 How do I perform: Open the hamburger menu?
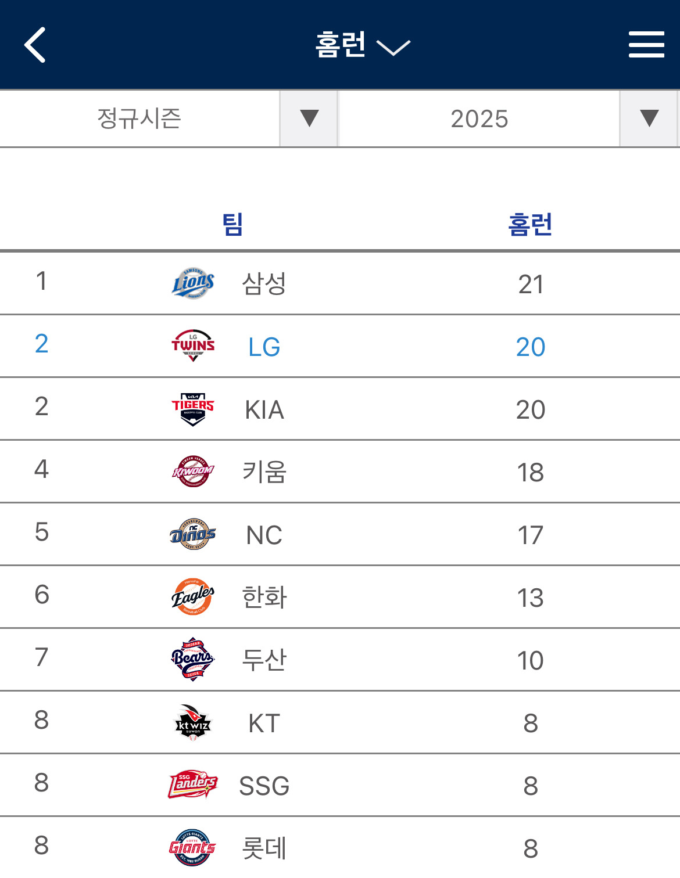pyautogui.click(x=646, y=45)
